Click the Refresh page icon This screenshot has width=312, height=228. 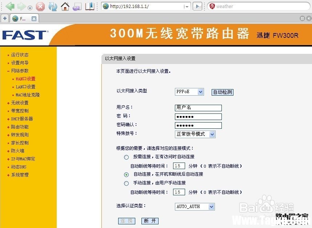[x=53, y=7]
